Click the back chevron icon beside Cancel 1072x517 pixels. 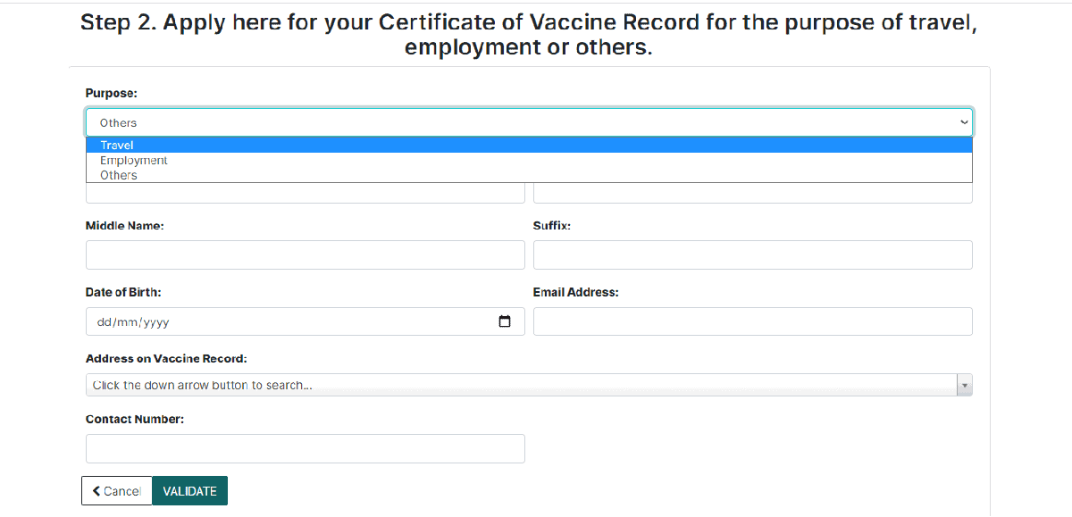tap(96, 491)
